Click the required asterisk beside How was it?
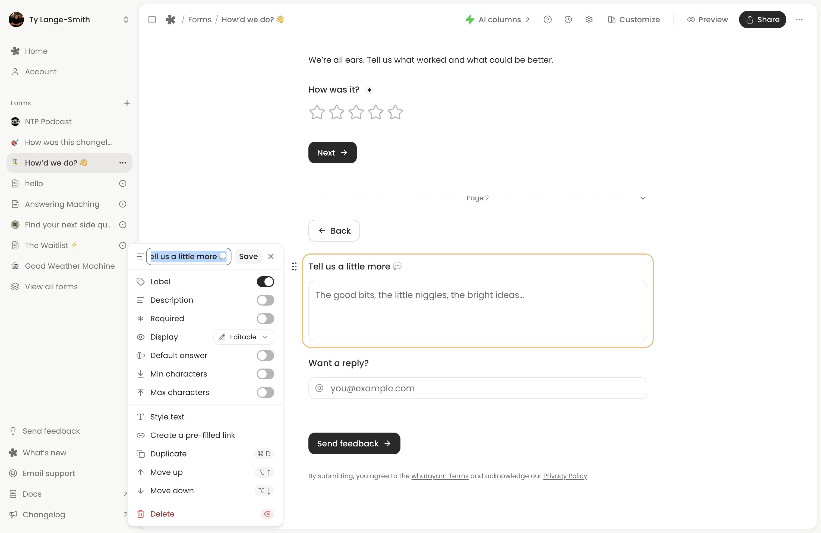This screenshot has width=821, height=533. point(369,90)
